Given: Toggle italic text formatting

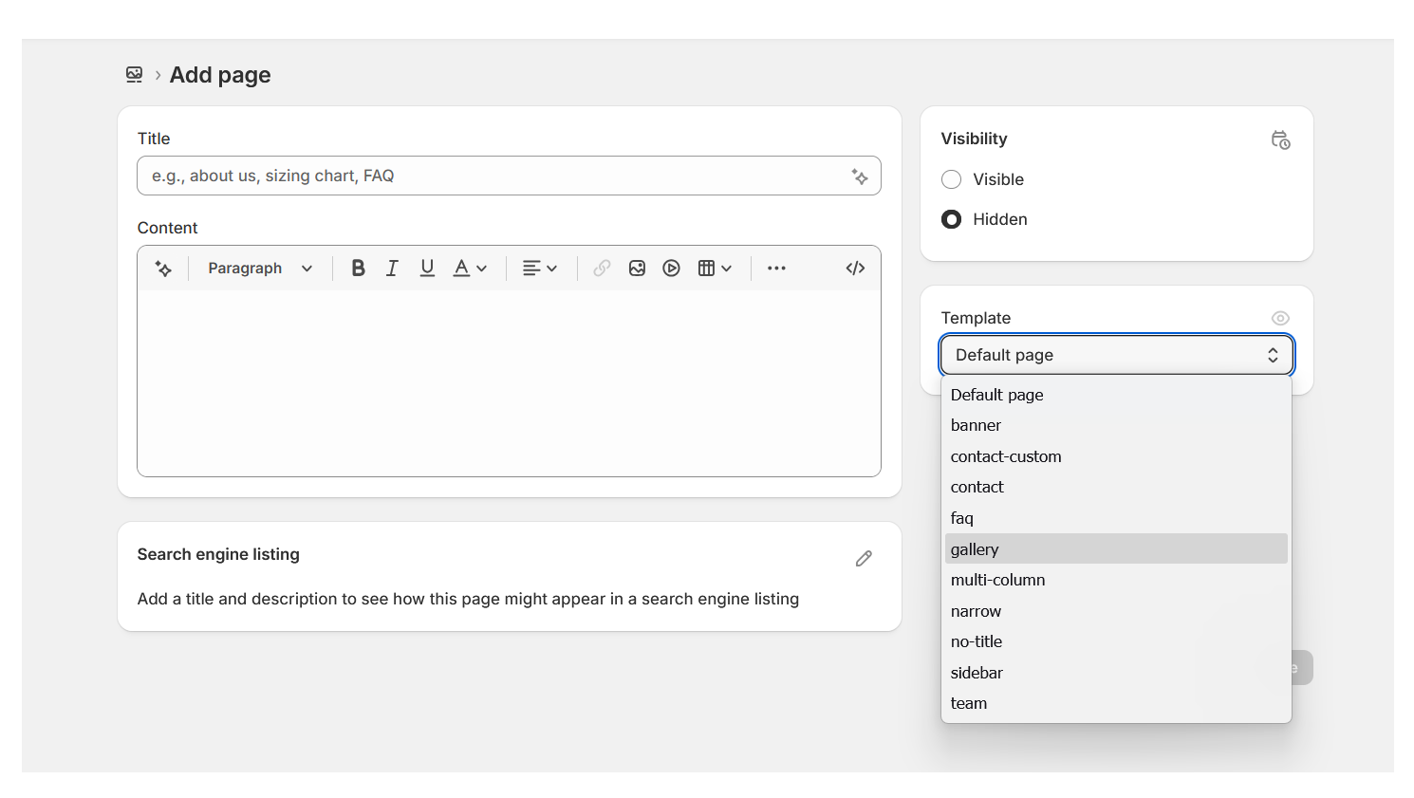Looking at the screenshot, I should tap(392, 269).
